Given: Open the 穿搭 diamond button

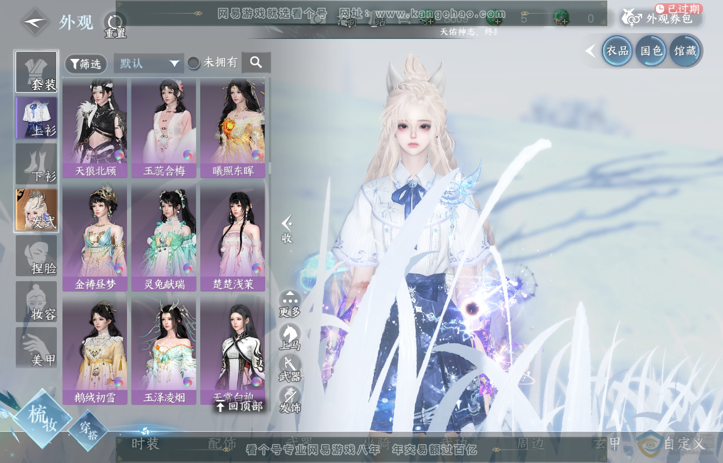Looking at the screenshot, I should [89, 431].
